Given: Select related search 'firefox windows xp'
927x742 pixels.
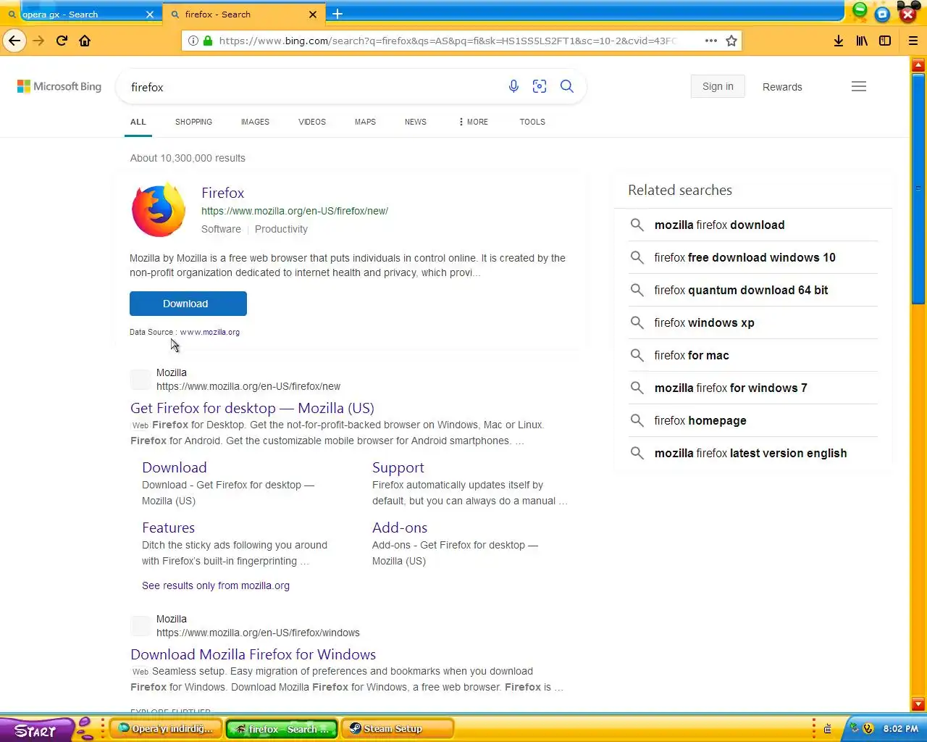Looking at the screenshot, I should click(753, 322).
